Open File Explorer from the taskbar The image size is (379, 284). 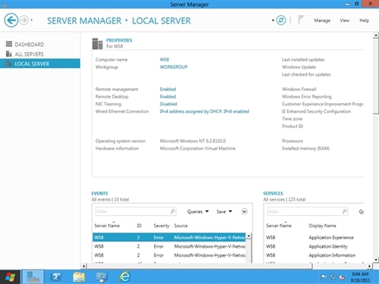79,277
